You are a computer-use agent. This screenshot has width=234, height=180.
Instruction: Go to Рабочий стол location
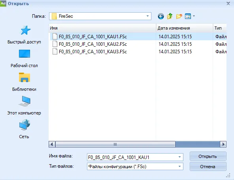click(x=24, y=58)
